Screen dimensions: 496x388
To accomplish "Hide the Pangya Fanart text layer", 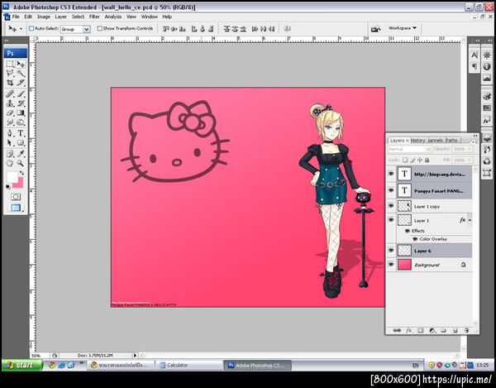I will click(391, 190).
